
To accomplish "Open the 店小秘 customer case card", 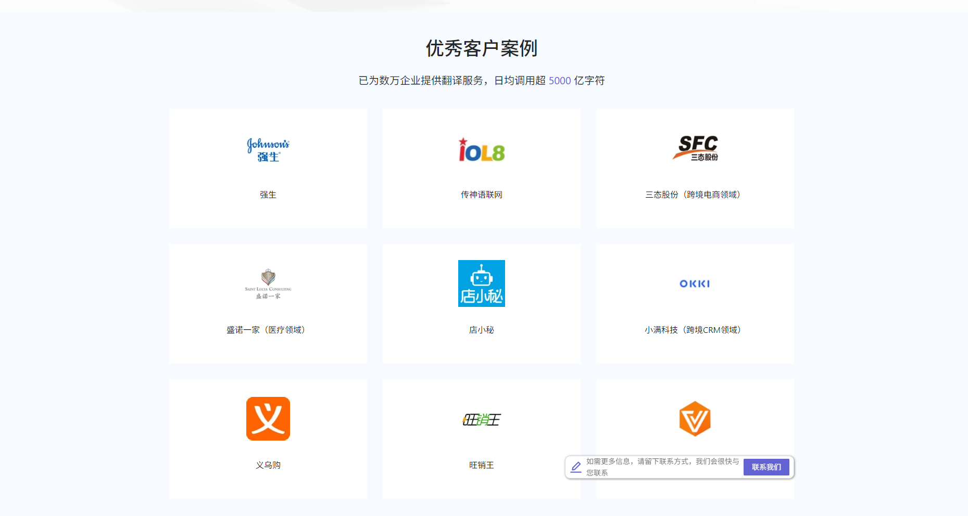I will tap(481, 304).
